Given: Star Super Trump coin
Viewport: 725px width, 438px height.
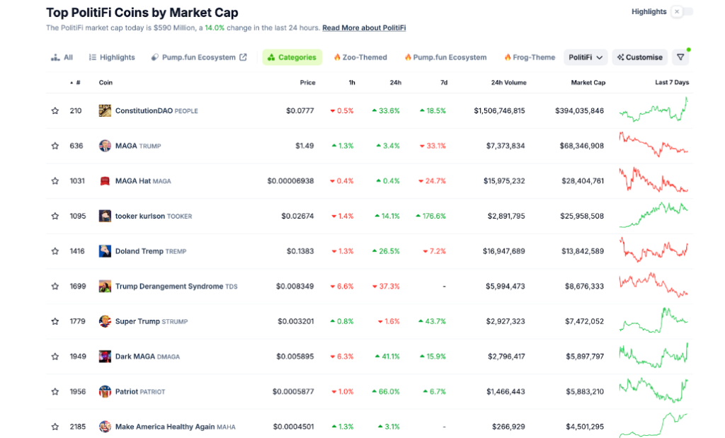Looking at the screenshot, I should (x=55, y=321).
